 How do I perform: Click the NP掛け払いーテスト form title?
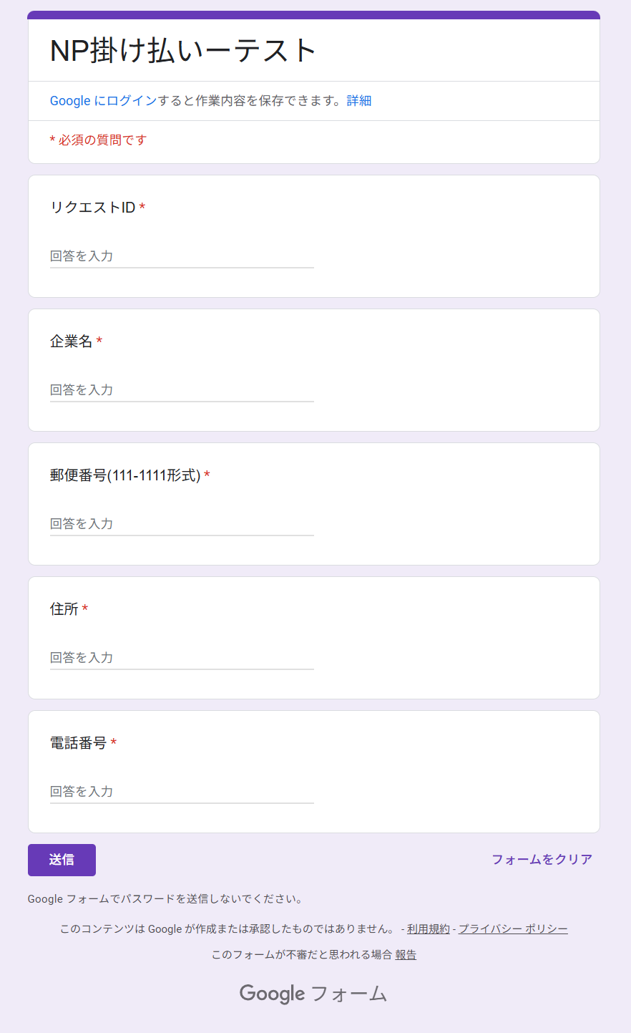(183, 51)
